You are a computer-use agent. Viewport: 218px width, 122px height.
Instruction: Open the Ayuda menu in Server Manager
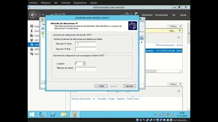[183, 15]
